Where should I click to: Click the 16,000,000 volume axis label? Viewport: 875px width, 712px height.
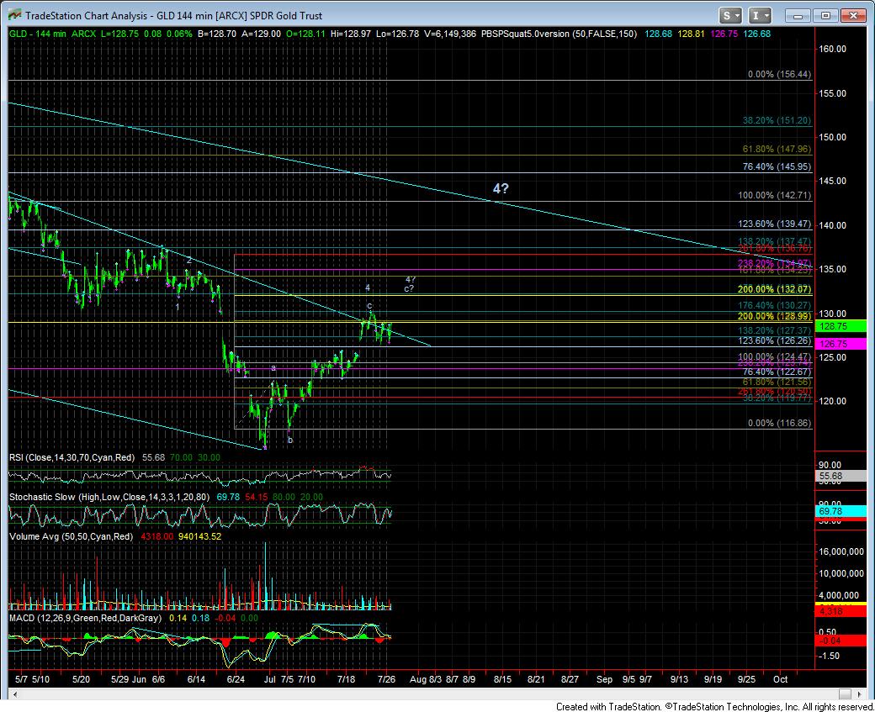[841, 551]
